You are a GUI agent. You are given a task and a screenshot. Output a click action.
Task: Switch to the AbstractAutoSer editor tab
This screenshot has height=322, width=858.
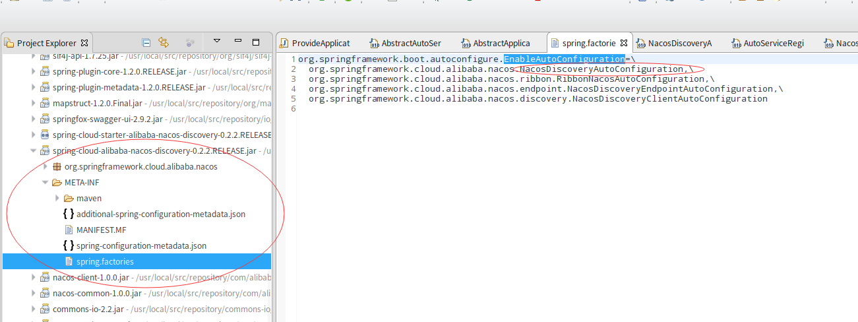pos(404,43)
